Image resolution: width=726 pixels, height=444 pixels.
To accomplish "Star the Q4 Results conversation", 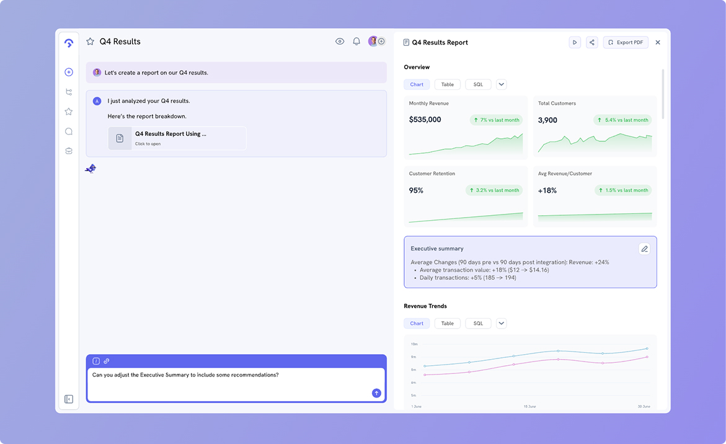I will click(91, 42).
